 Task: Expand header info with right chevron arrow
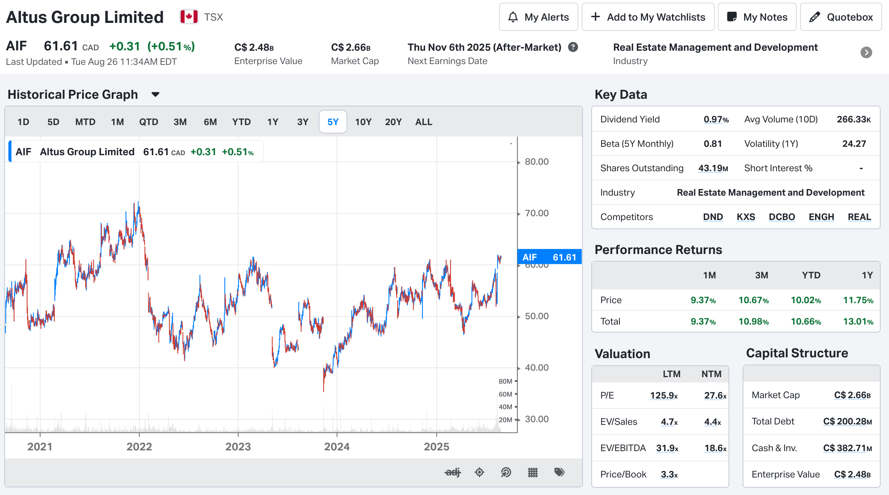pyautogui.click(x=866, y=53)
